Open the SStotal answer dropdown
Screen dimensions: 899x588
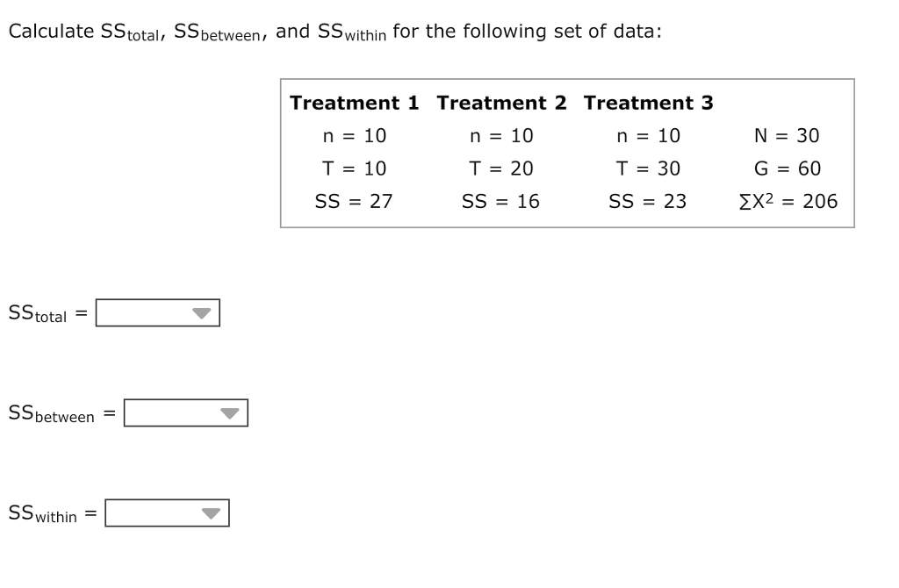pos(158,312)
